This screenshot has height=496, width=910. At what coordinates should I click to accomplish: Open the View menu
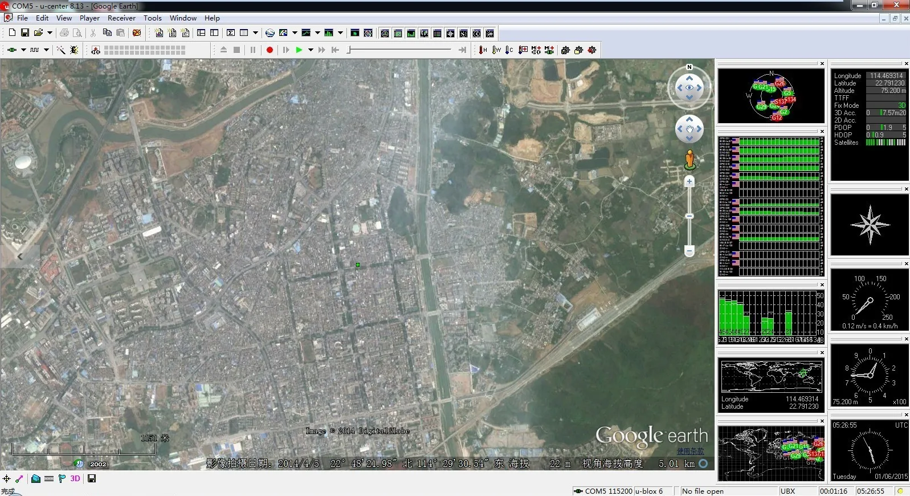pos(64,18)
